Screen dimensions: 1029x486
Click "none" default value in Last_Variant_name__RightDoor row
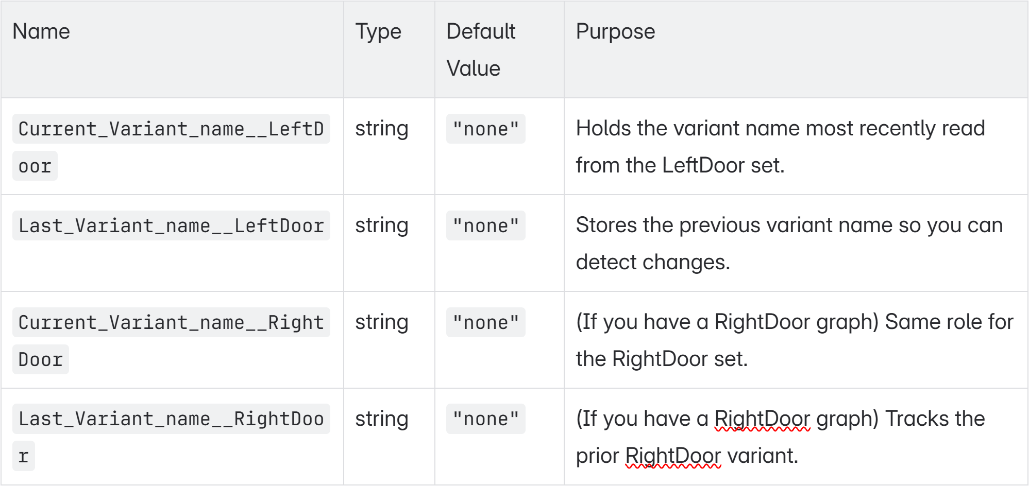(485, 419)
